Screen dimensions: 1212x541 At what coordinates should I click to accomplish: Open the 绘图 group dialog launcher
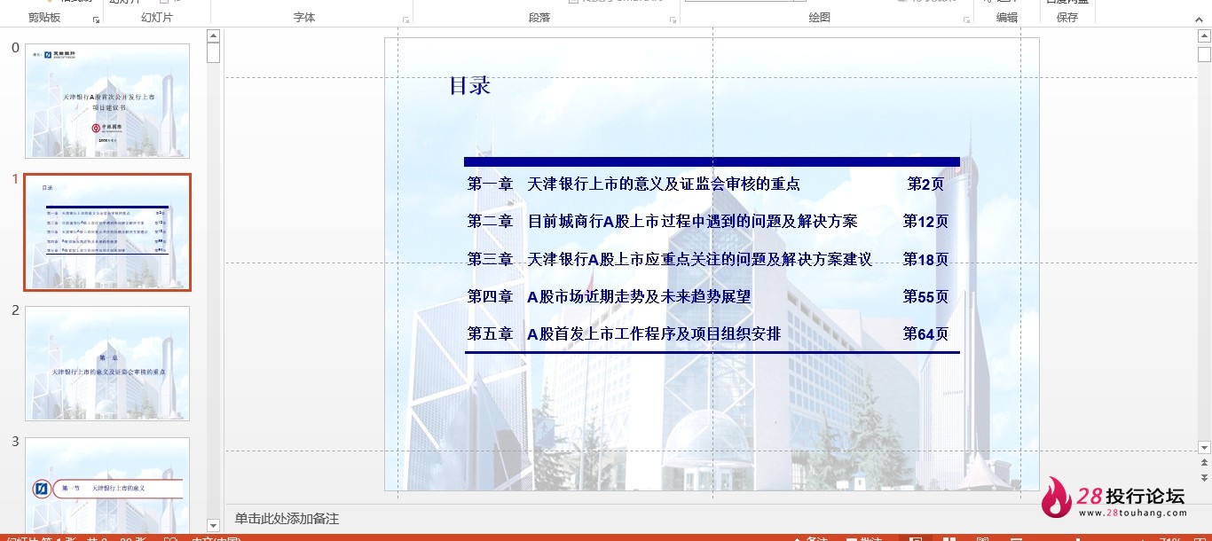[x=966, y=19]
